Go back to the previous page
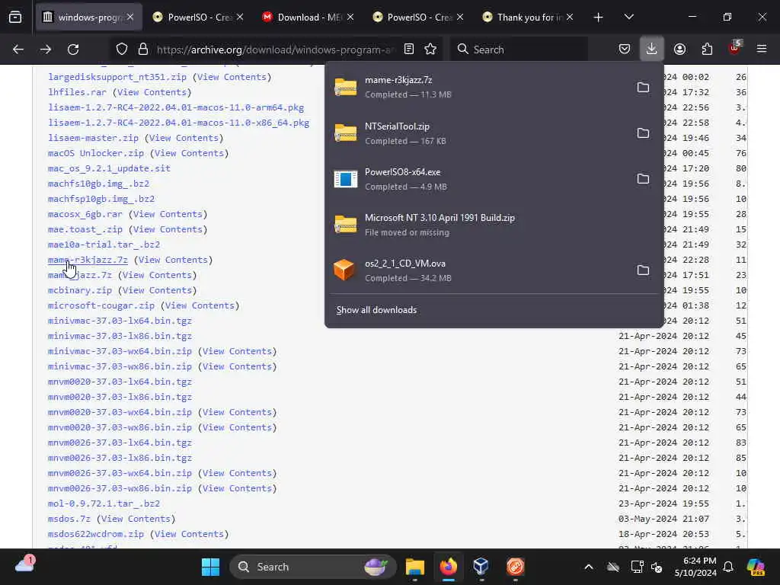 click(x=18, y=50)
